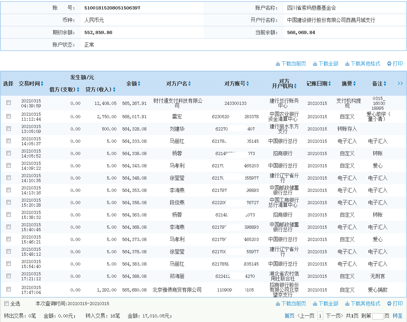The height and width of the screenshot is (322, 407).
Task: Sort by 对方户名 using the column sort arrows
Action: point(190,83)
